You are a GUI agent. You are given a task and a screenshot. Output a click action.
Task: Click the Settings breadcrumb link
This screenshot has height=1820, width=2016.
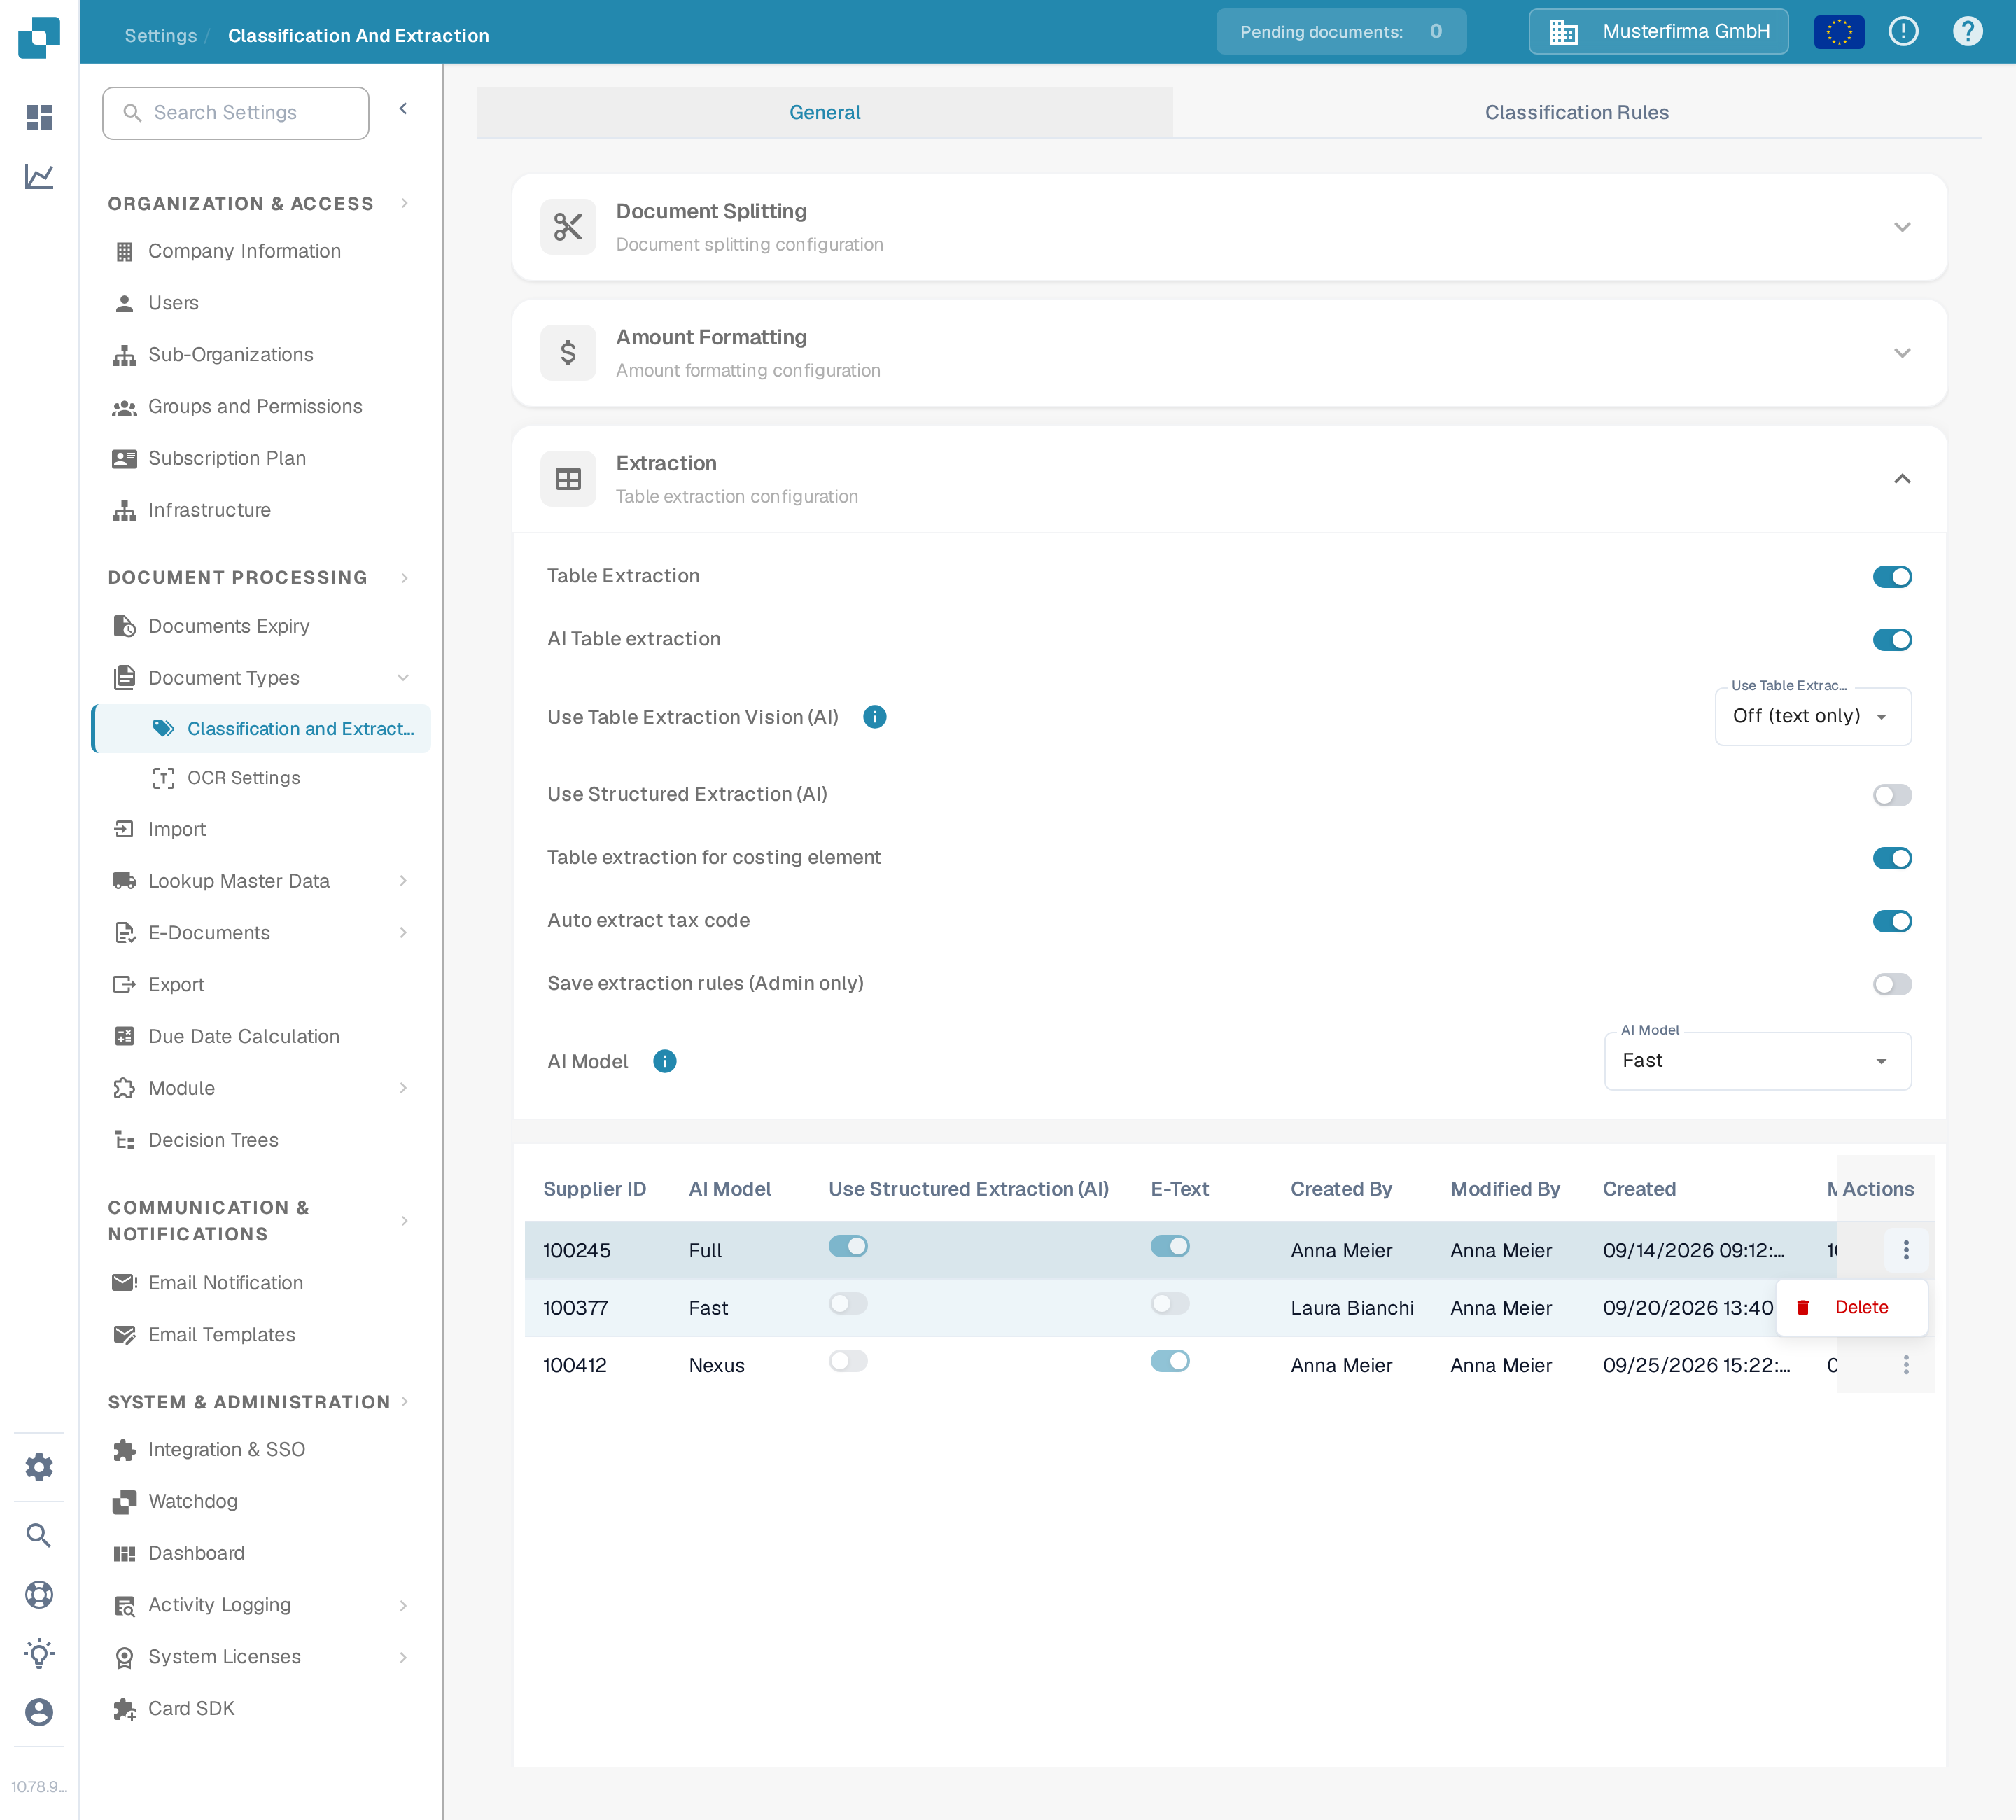click(160, 36)
